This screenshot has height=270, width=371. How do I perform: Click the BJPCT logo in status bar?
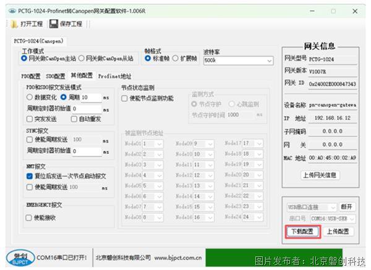(x=20, y=258)
